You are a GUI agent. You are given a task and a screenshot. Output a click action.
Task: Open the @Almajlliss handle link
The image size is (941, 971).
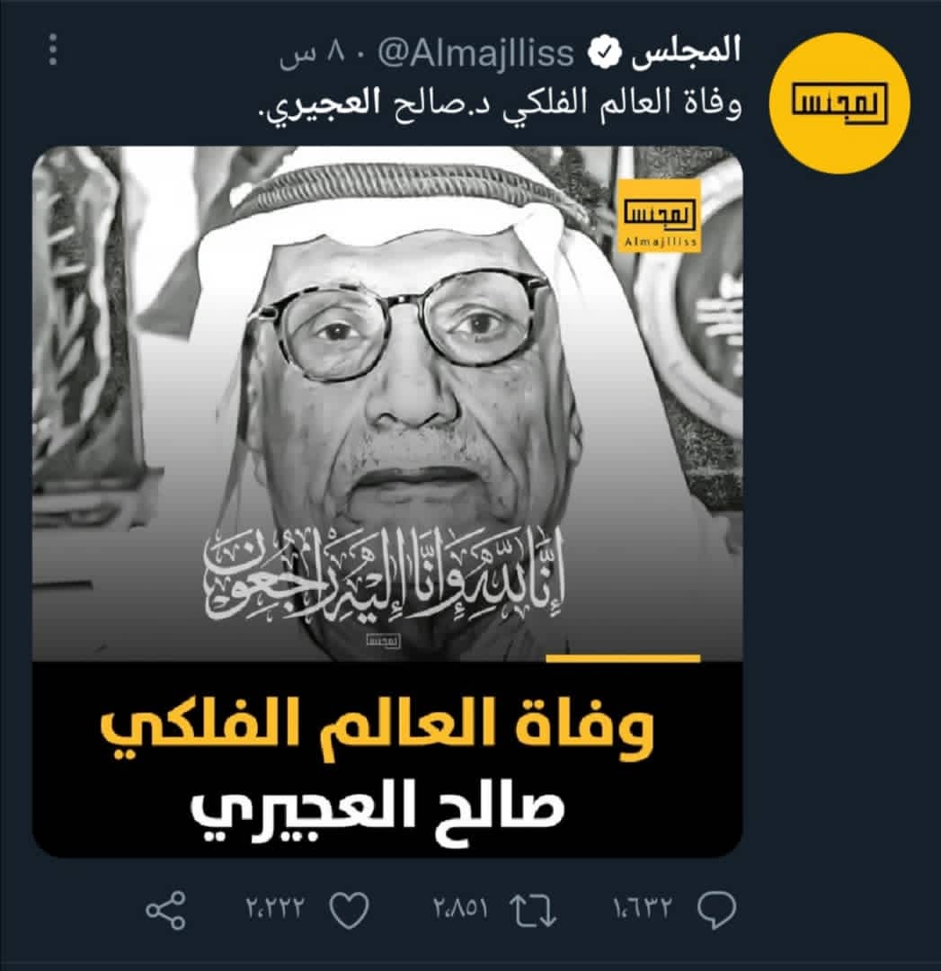point(475,53)
